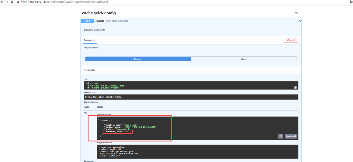Screen dimensions: 353x162
Task: Go forward with the browser forward arrow
Action: (7, 2)
